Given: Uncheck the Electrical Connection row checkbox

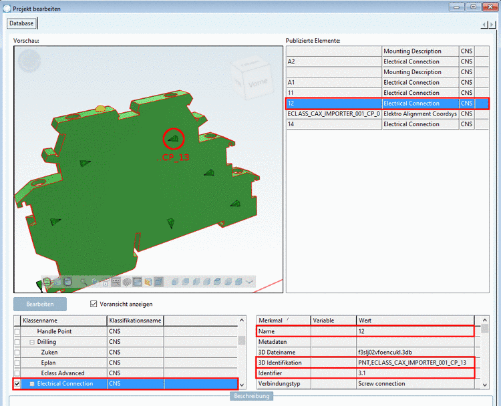Looking at the screenshot, I should coord(17,384).
